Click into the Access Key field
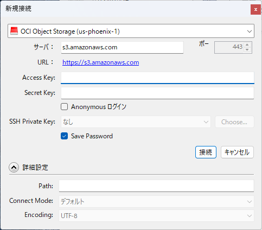 [x=157, y=78]
